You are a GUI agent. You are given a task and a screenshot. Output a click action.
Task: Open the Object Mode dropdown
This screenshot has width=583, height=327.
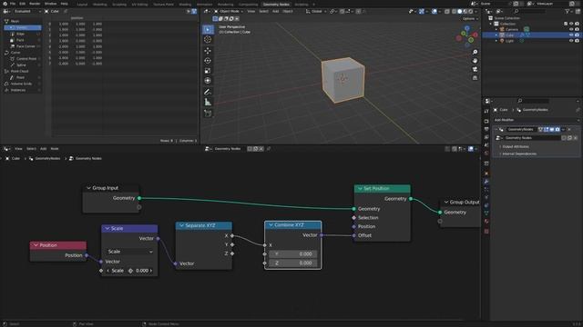[x=229, y=12]
